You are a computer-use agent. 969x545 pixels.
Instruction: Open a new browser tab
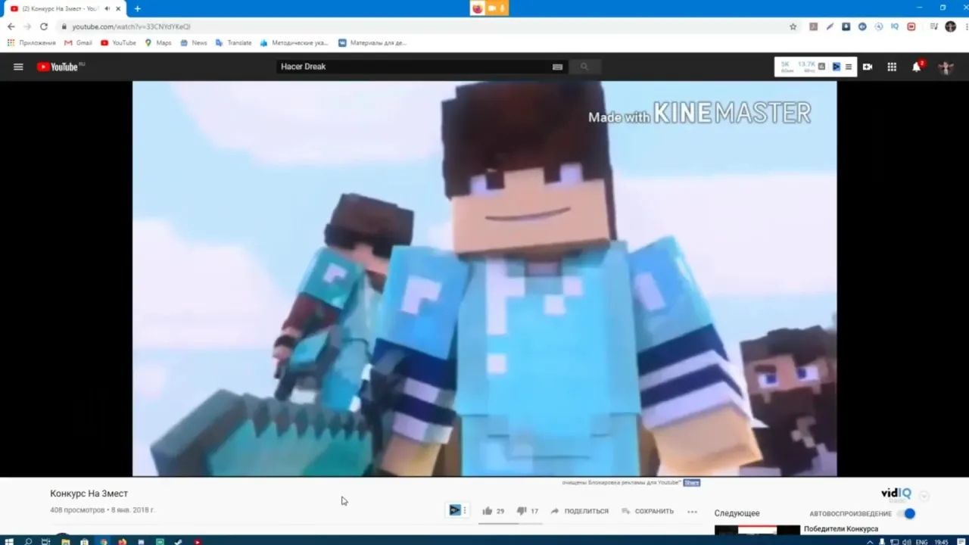pyautogui.click(x=137, y=8)
